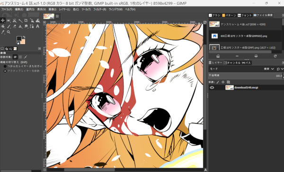Select the Rectangle Select tool
Viewport: 284px width, 172px height.
coord(9,20)
